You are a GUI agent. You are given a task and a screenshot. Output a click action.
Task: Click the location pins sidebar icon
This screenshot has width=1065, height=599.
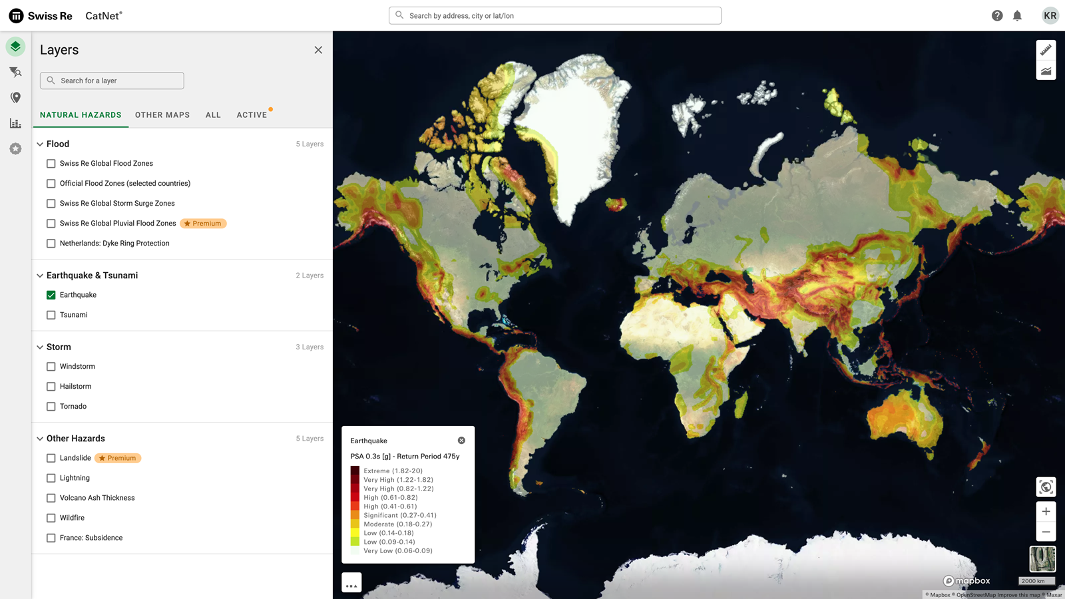[x=15, y=98]
